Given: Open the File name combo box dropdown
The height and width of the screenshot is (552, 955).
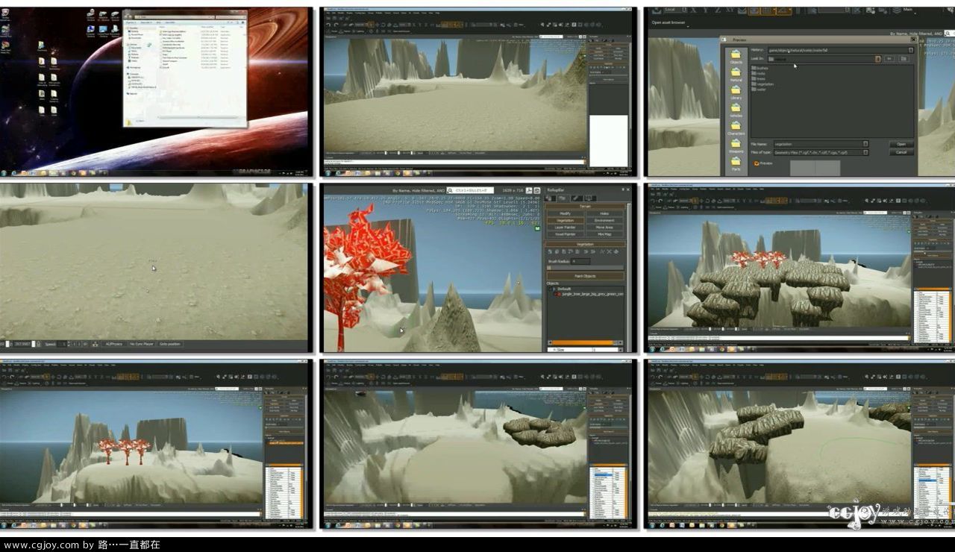Looking at the screenshot, I should click(x=865, y=144).
